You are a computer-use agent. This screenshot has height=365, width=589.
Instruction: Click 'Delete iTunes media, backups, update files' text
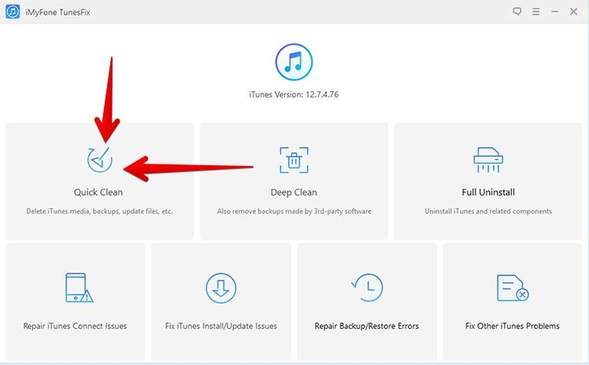click(99, 211)
